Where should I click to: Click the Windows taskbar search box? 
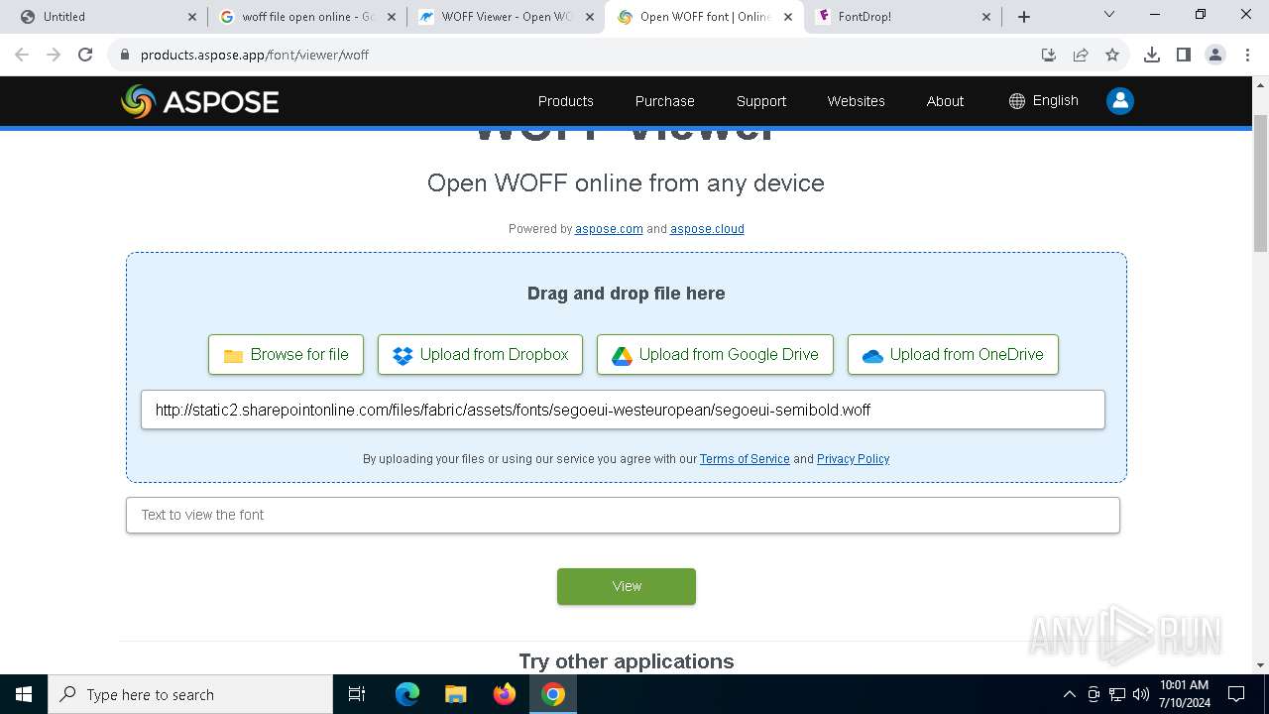pyautogui.click(x=190, y=694)
